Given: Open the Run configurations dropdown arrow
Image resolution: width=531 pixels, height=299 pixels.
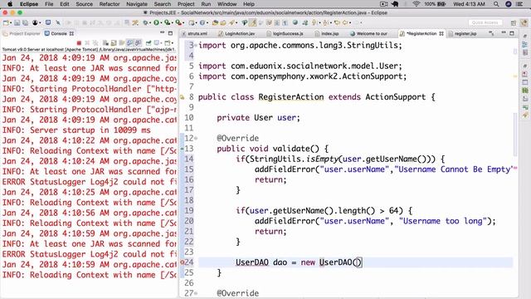Looking at the screenshot, I should coord(161,22).
